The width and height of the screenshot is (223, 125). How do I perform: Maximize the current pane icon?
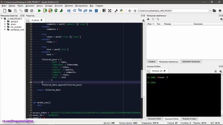point(104,11)
